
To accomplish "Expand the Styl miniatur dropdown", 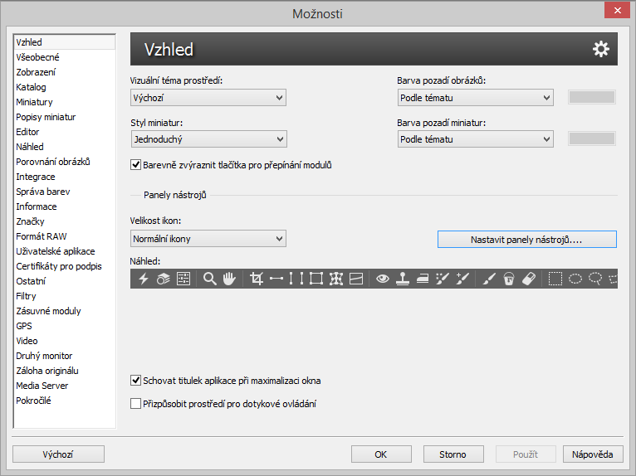I will 208,139.
